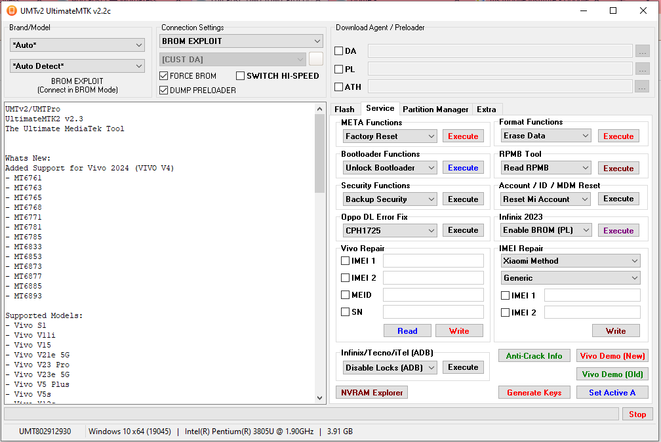This screenshot has height=442, width=661.
Task: Switch to the Flash tab
Action: coord(344,110)
